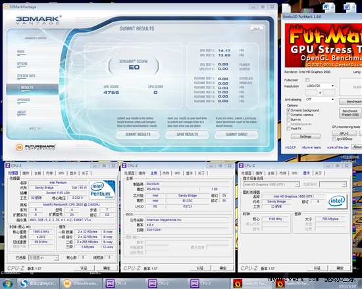Viewport: 362px width, 289px height.
Task: Click the CPU-Z title icon in the Intel Pentium window
Action: [8, 166]
